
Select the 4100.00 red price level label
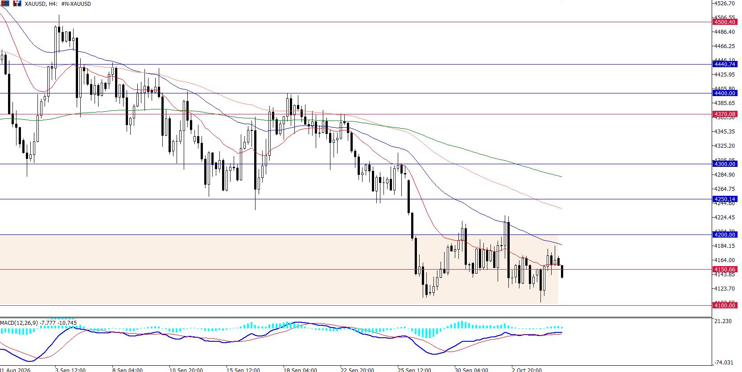point(725,305)
